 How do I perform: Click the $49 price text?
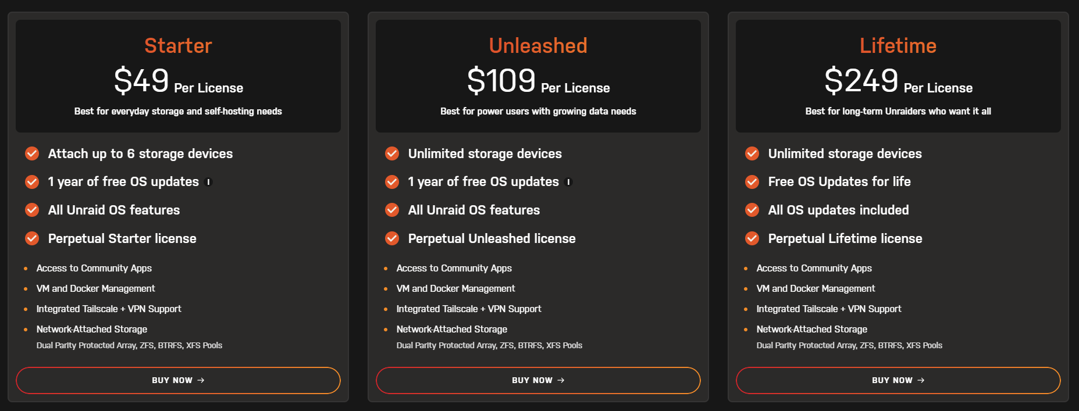tap(140, 80)
